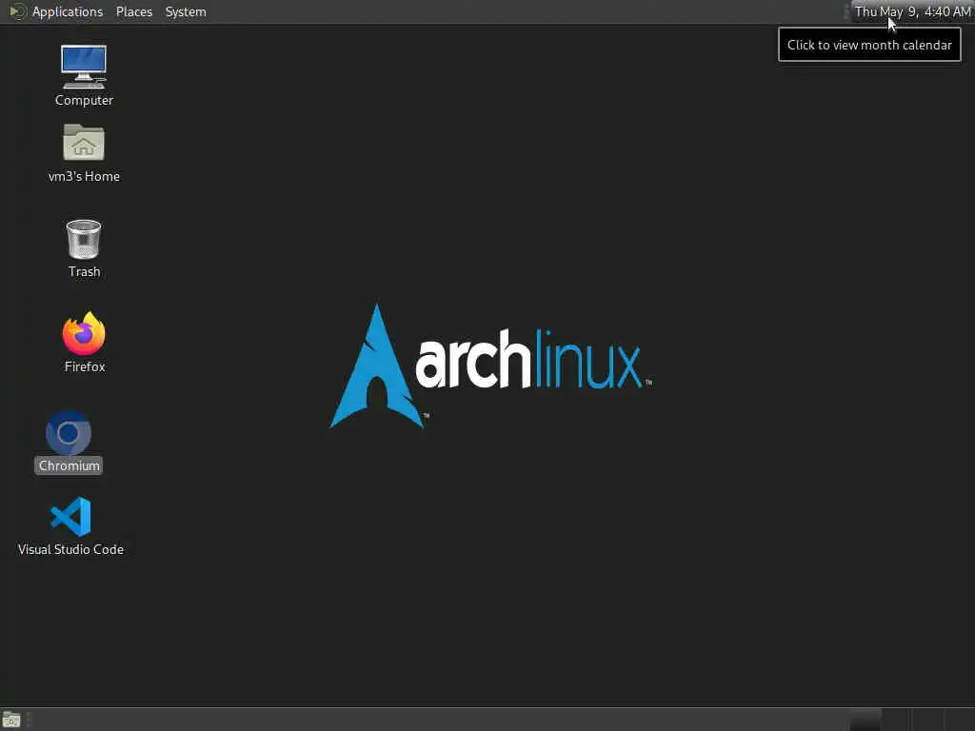Select the Computer desktop icon
Image resolution: width=975 pixels, height=731 pixels.
tap(84, 74)
